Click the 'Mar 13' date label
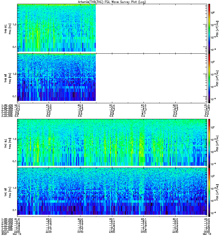The height and width of the screenshot is (236, 221). point(207,234)
